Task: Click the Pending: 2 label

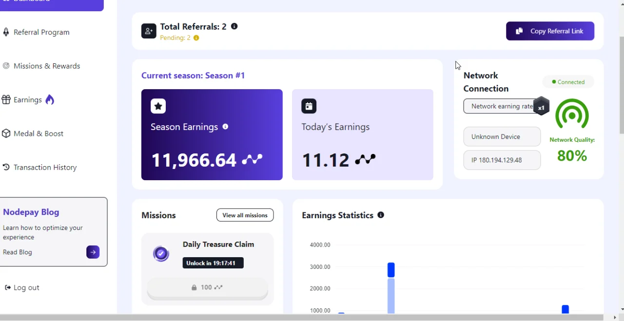Action: coord(175,38)
